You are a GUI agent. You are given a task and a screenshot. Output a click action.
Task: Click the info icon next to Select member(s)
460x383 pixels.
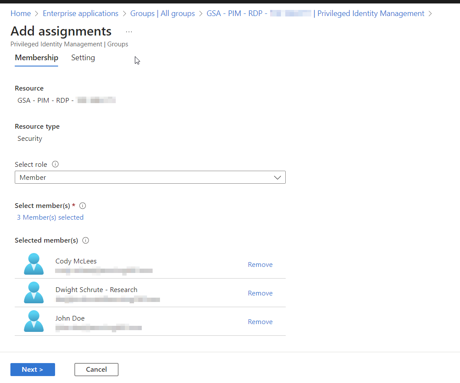(x=83, y=205)
